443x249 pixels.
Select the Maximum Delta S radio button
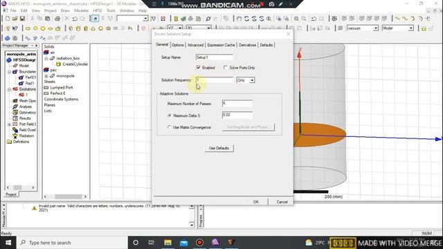pos(170,116)
